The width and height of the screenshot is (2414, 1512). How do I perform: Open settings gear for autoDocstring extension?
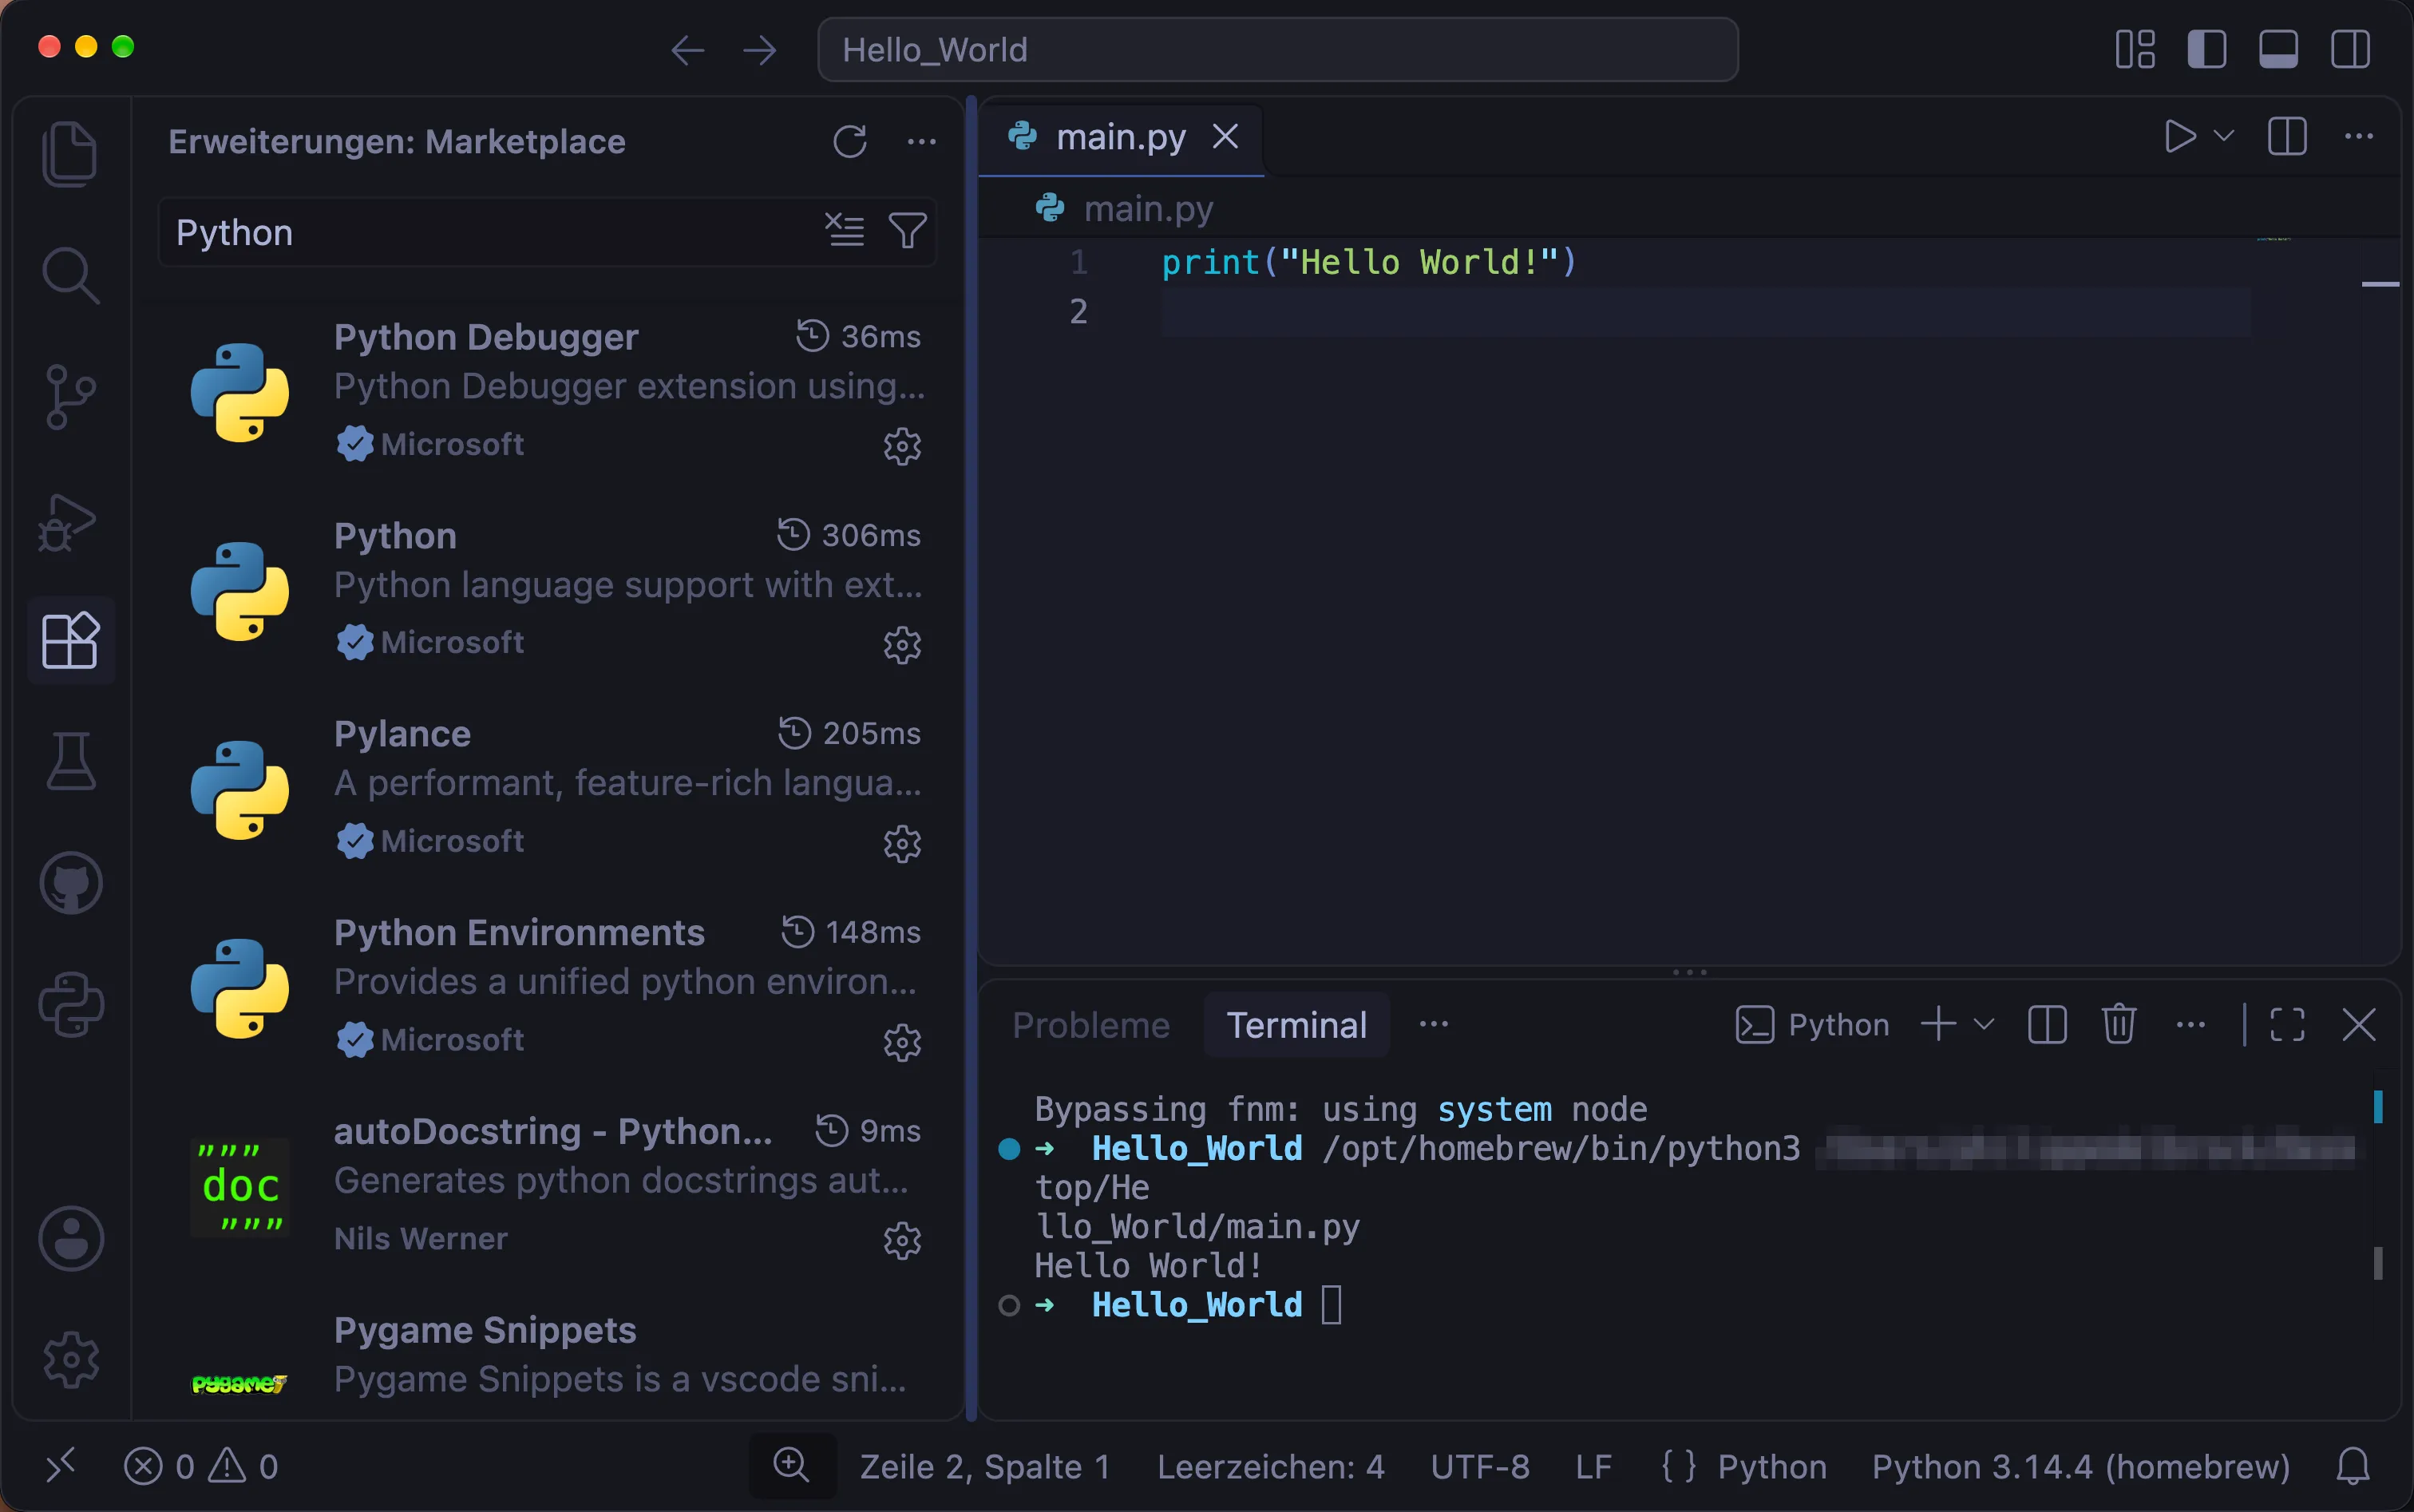902,1241
